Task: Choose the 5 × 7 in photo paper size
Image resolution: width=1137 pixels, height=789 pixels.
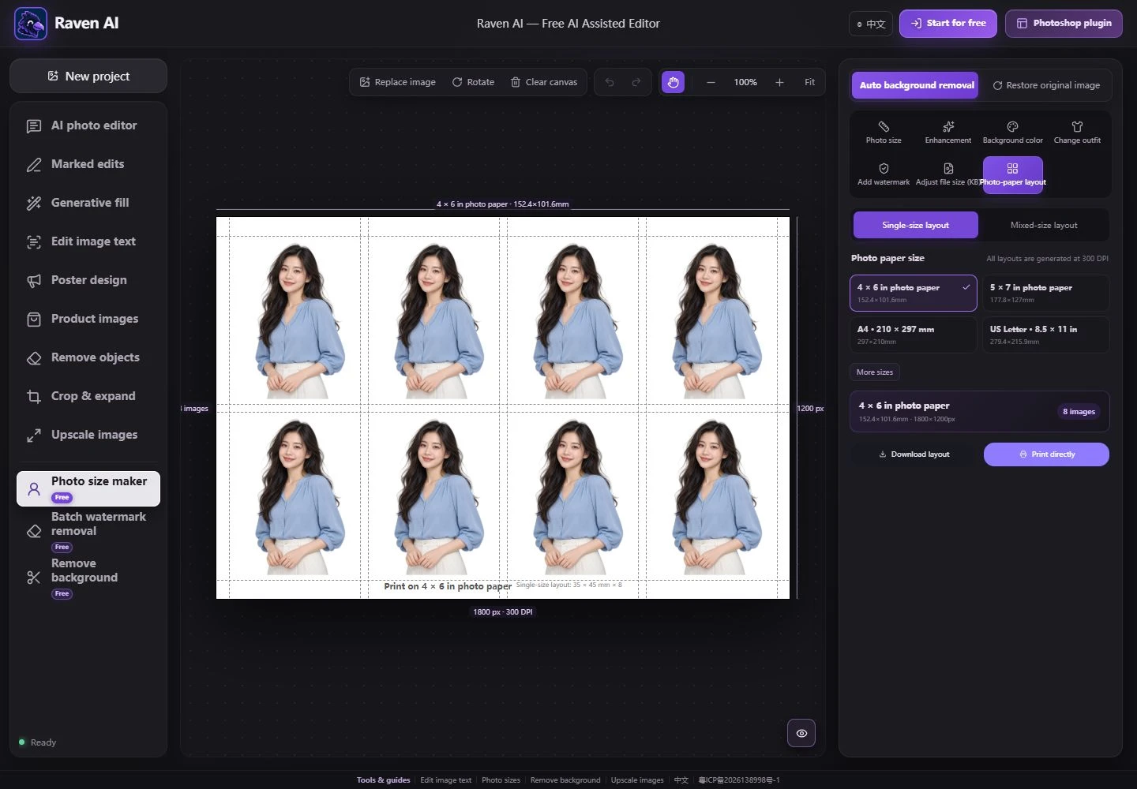Action: pyautogui.click(x=1046, y=293)
